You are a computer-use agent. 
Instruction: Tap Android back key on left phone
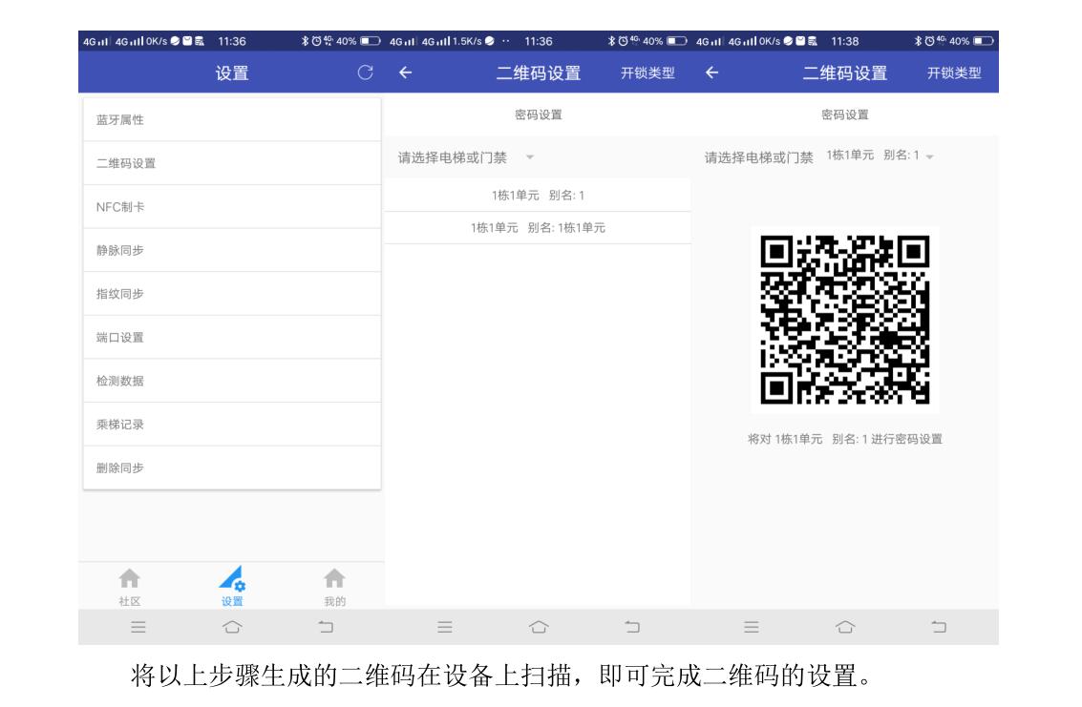(x=326, y=627)
